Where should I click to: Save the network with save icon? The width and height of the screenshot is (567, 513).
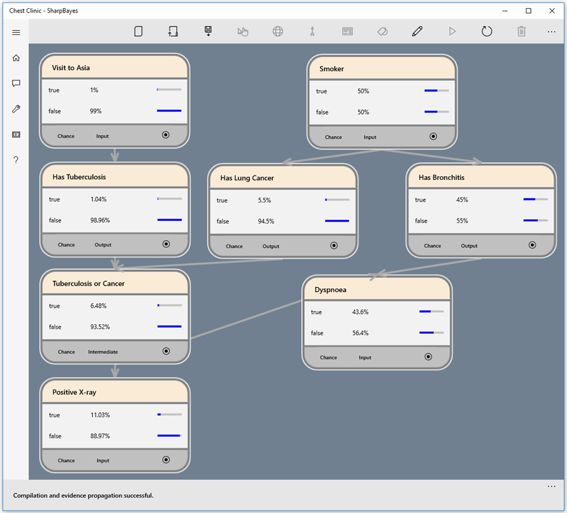(208, 32)
